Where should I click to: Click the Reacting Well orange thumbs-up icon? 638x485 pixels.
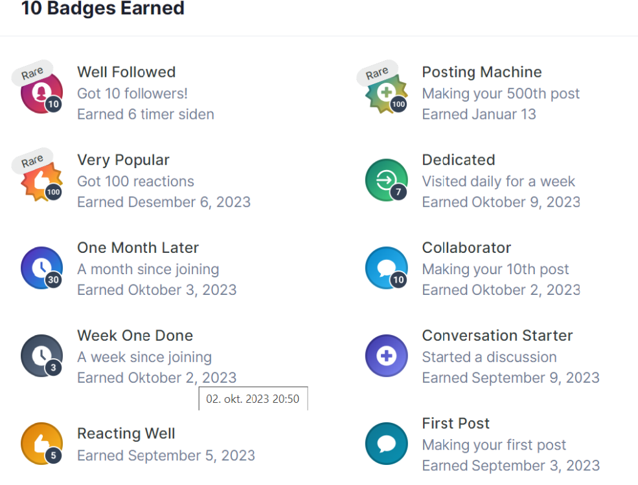click(41, 444)
